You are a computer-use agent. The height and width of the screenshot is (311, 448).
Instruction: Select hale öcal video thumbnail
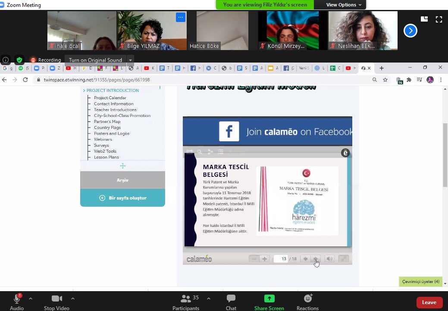tap(82, 31)
